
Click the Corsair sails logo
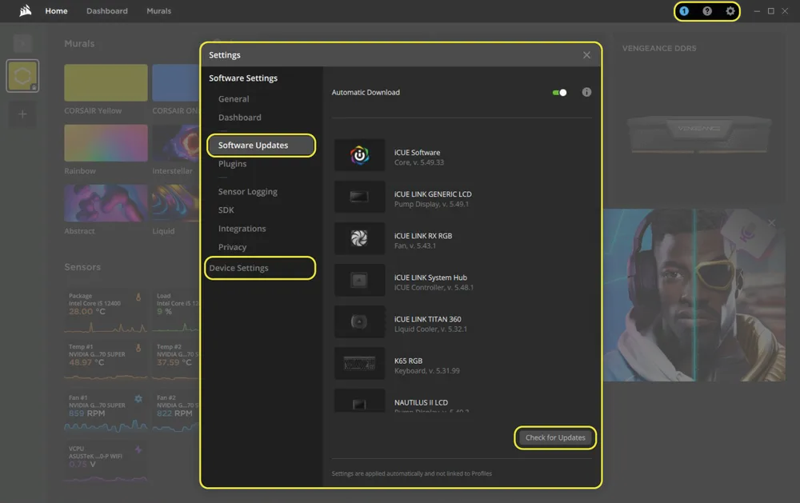pyautogui.click(x=25, y=10)
